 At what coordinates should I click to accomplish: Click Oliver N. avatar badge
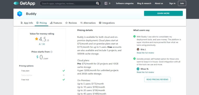(138, 69)
